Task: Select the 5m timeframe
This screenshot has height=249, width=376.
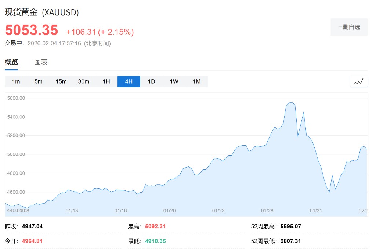Action: coord(39,81)
